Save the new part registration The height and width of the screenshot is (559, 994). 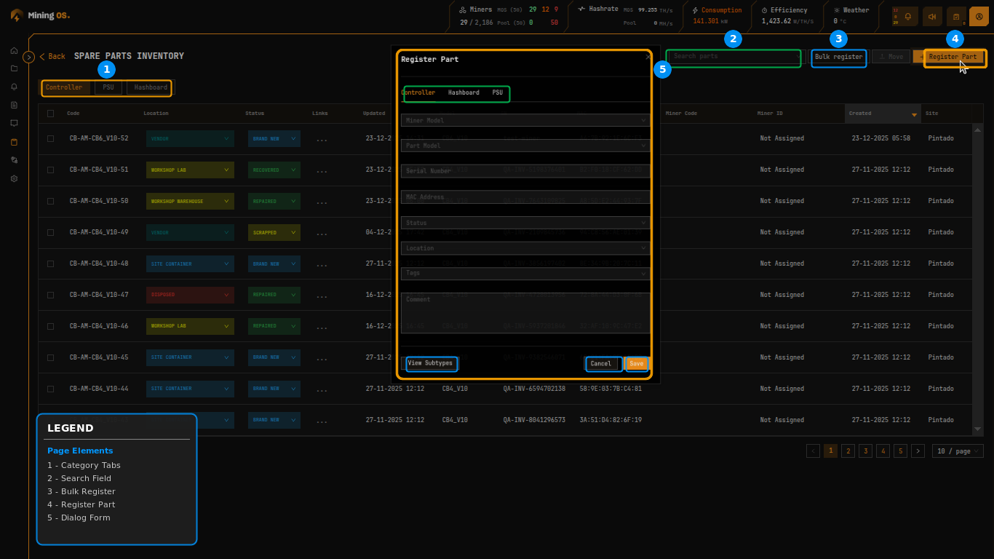tap(636, 363)
